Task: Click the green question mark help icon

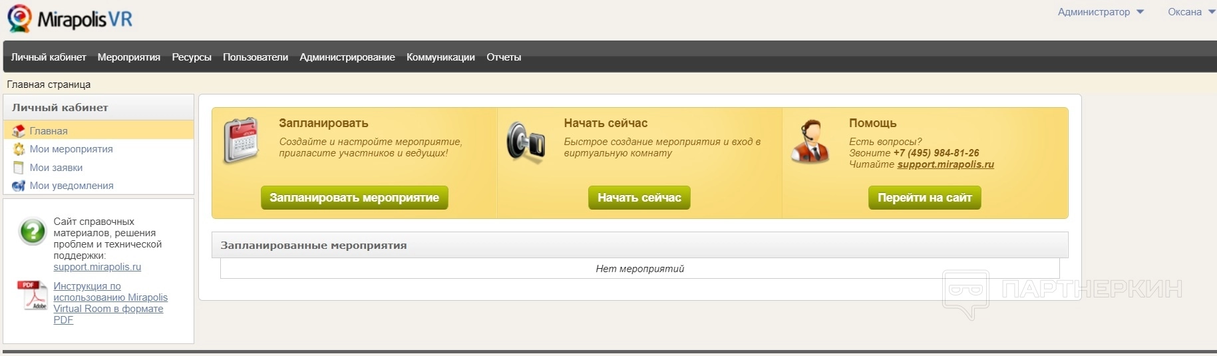Action: point(32,232)
